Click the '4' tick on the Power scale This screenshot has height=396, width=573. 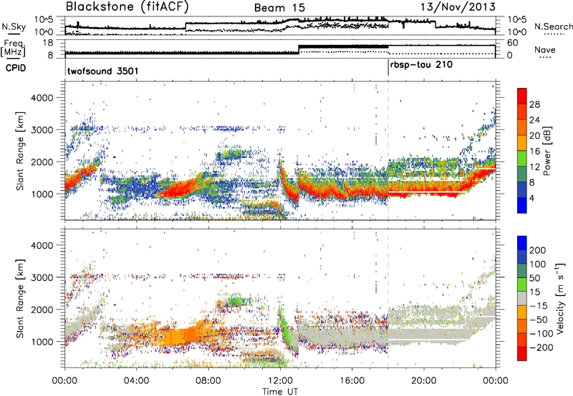tap(532, 199)
